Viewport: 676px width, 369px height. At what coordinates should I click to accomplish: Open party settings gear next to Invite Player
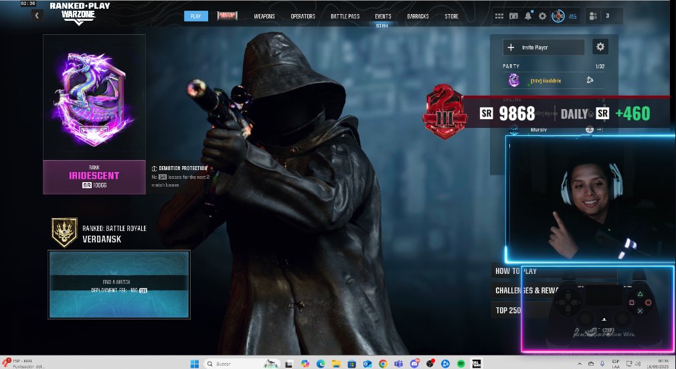pos(600,47)
